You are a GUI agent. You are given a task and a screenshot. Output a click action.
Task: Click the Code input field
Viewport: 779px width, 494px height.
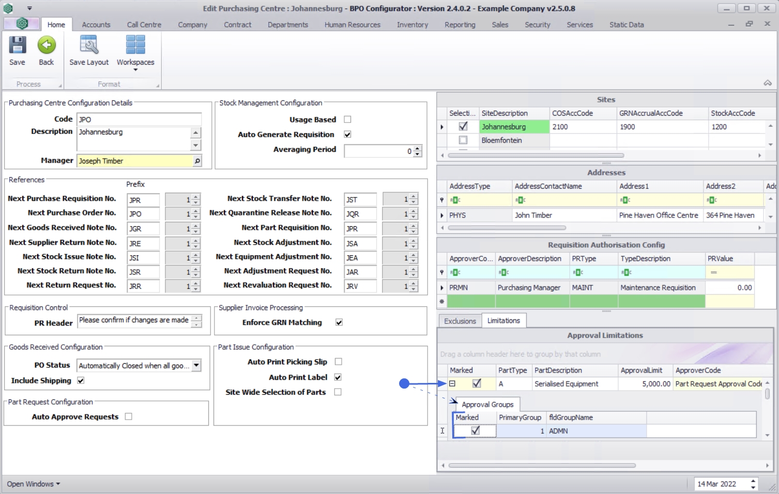point(139,119)
